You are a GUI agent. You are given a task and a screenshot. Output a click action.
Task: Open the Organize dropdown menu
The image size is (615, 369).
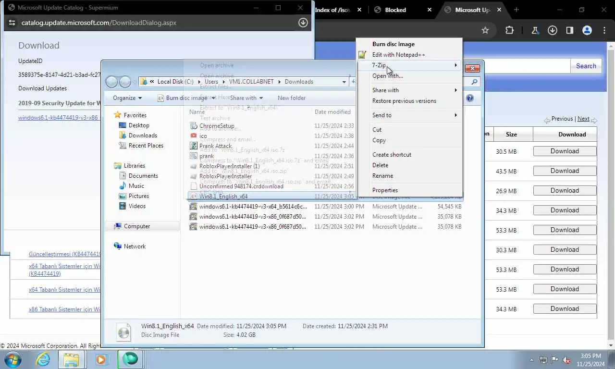(x=127, y=98)
